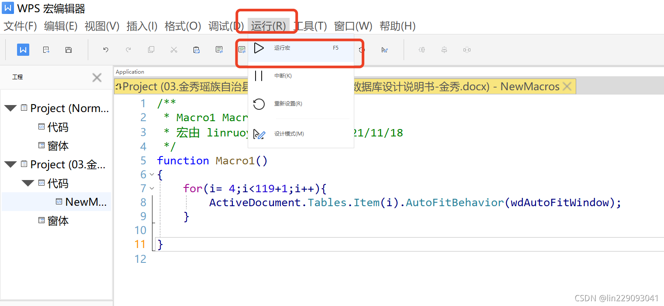Redo the last undone edit
This screenshot has width=664, height=306.
click(128, 50)
